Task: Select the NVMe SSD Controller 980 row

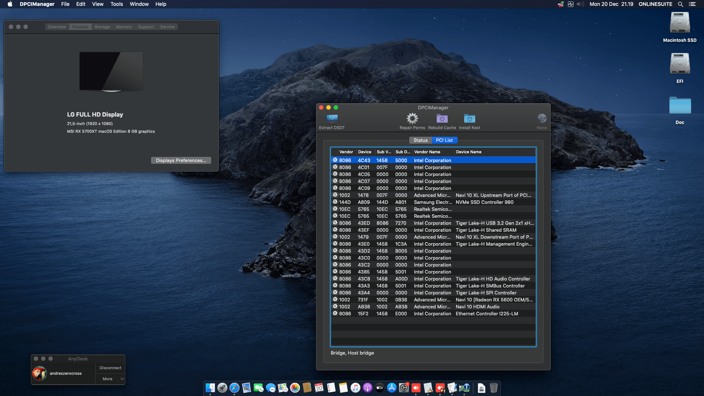Action: pos(433,202)
